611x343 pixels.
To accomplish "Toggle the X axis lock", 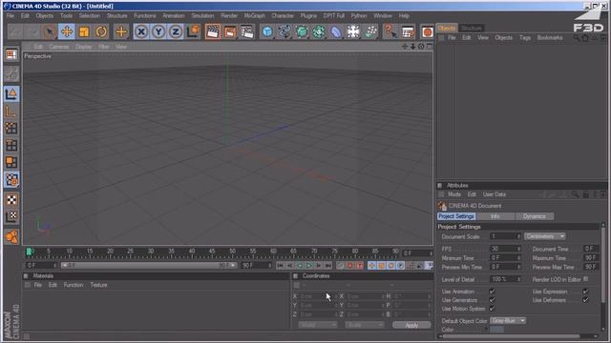I will [141, 31].
